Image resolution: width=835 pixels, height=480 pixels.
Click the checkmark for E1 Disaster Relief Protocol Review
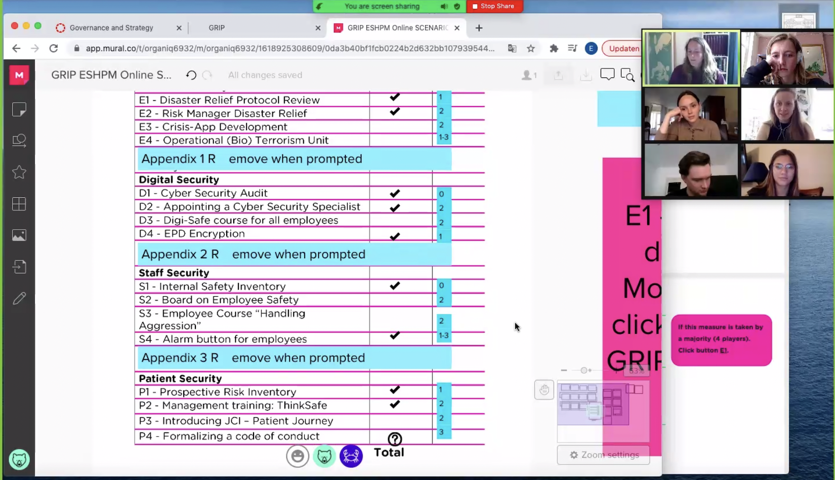tap(395, 97)
